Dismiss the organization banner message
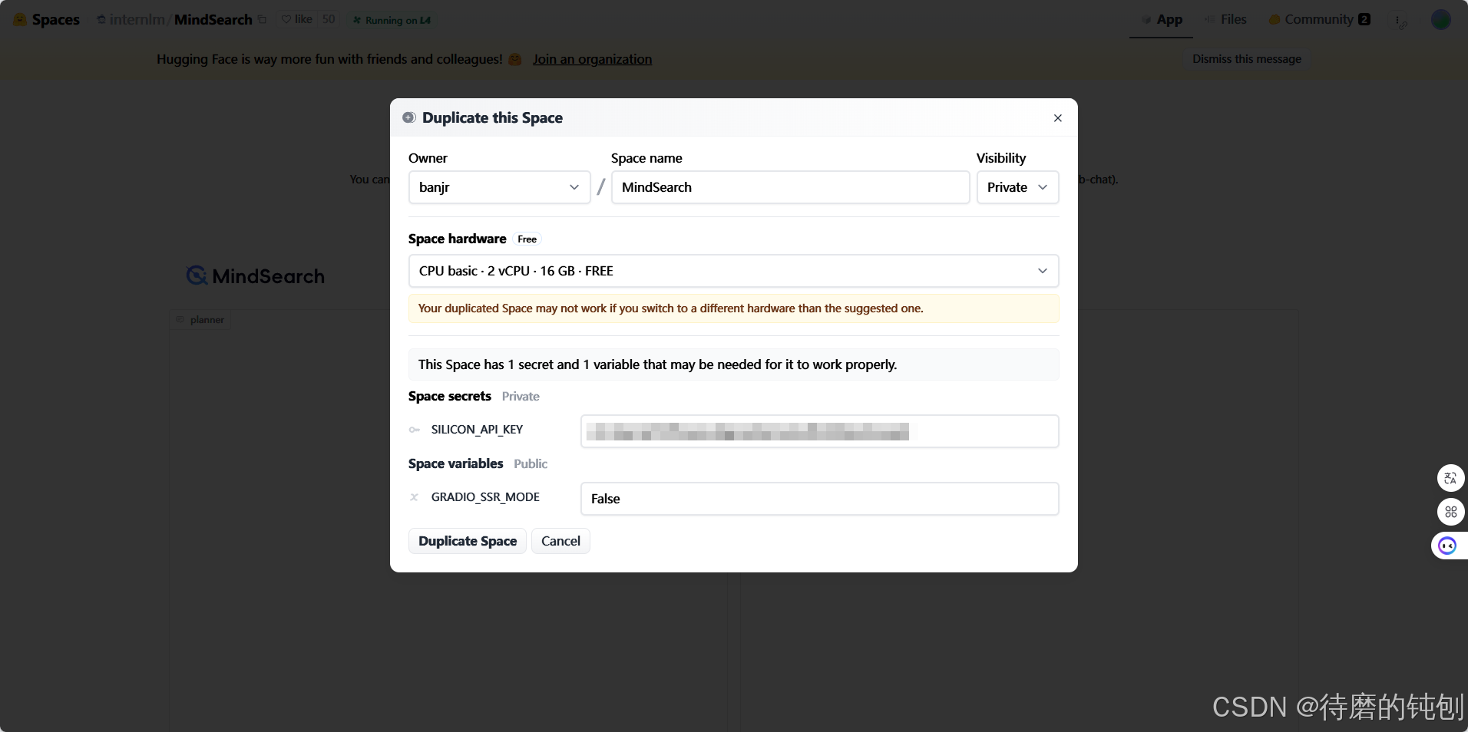The image size is (1468, 732). pyautogui.click(x=1246, y=59)
